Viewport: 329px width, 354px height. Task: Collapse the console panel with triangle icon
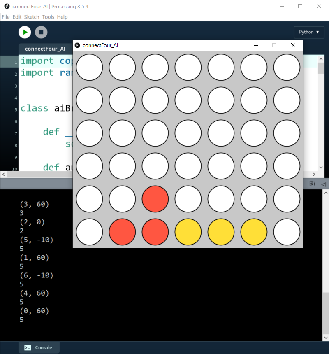(x=323, y=184)
